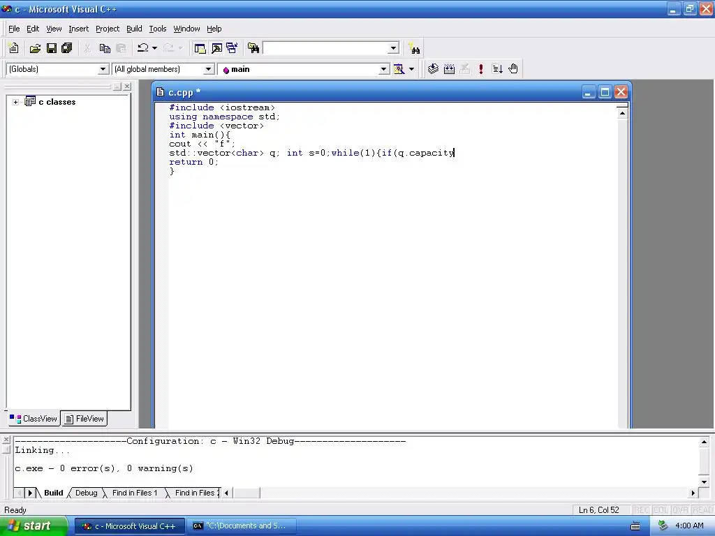The image size is (715, 536).
Task: Open the (Globals) class dropdown
Action: [x=103, y=69]
